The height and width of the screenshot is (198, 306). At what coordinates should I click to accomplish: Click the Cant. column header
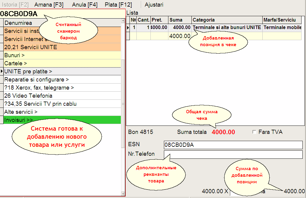click(x=144, y=20)
